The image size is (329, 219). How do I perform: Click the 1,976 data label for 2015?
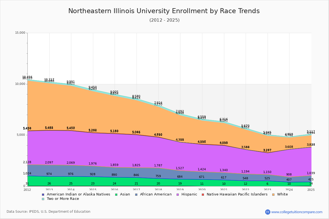point(93,164)
